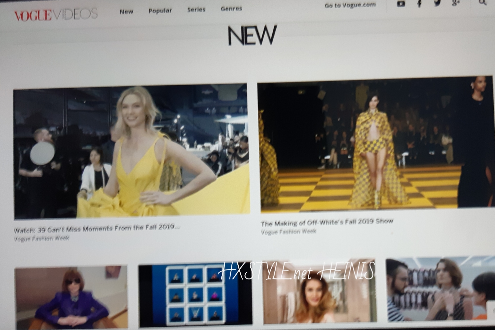Open Vogue Fashion Week link under Off-White video

[288, 232]
